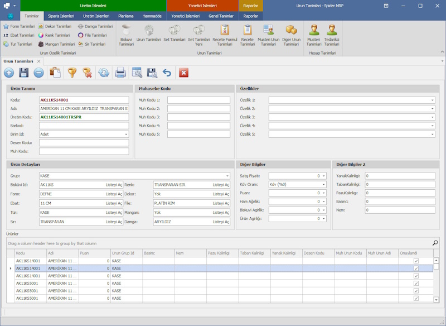The height and width of the screenshot is (326, 446).
Task: Click Listeyi Aç in Form field
Action: (114, 194)
